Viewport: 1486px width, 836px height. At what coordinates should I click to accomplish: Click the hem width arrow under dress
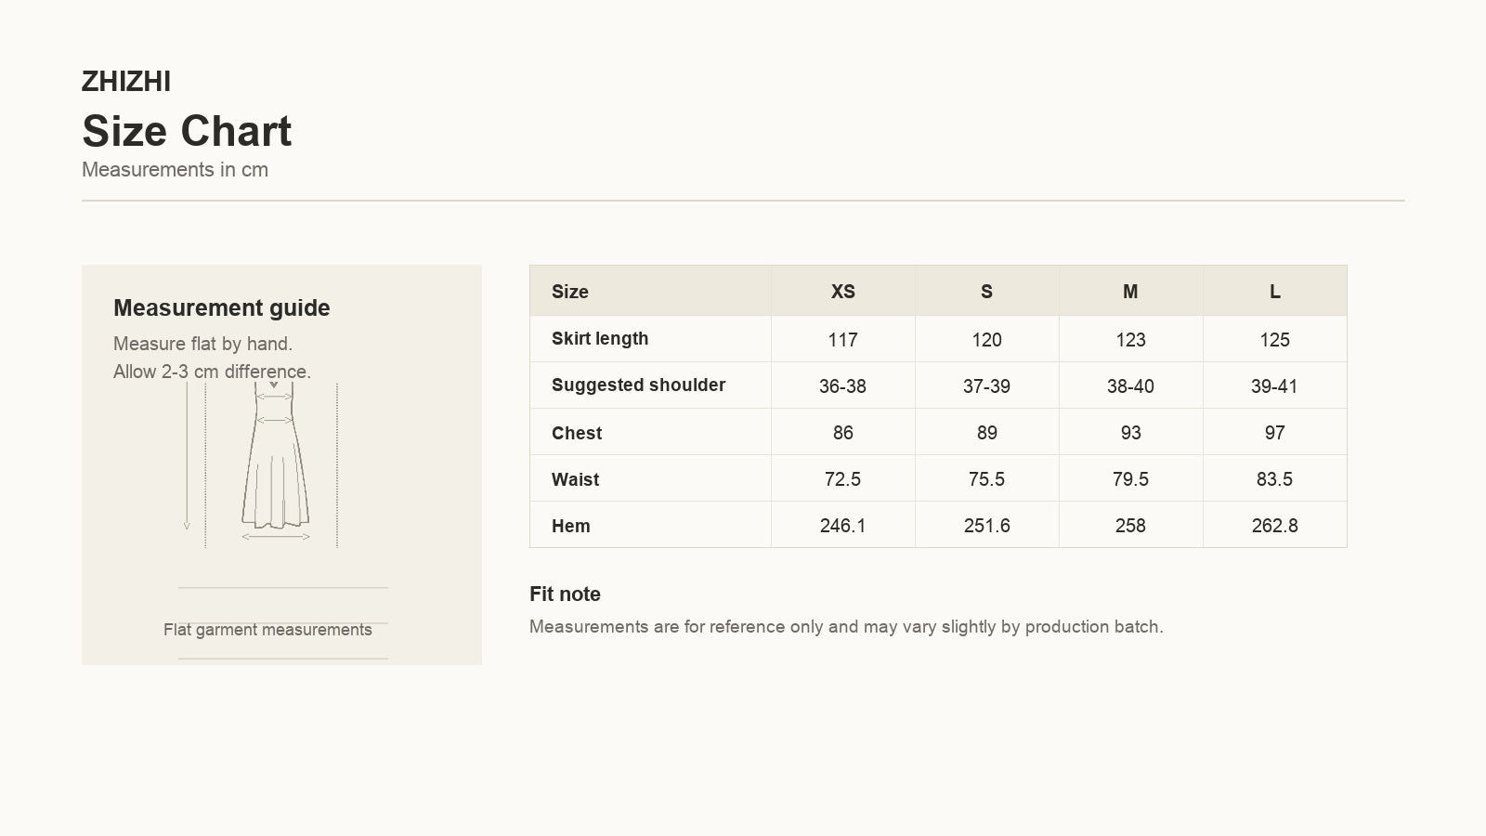pos(276,537)
